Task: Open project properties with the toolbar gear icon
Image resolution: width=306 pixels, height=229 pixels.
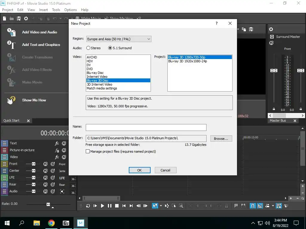Action: tap(26, 18)
